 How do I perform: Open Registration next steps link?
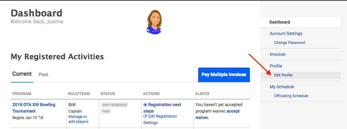162,108
